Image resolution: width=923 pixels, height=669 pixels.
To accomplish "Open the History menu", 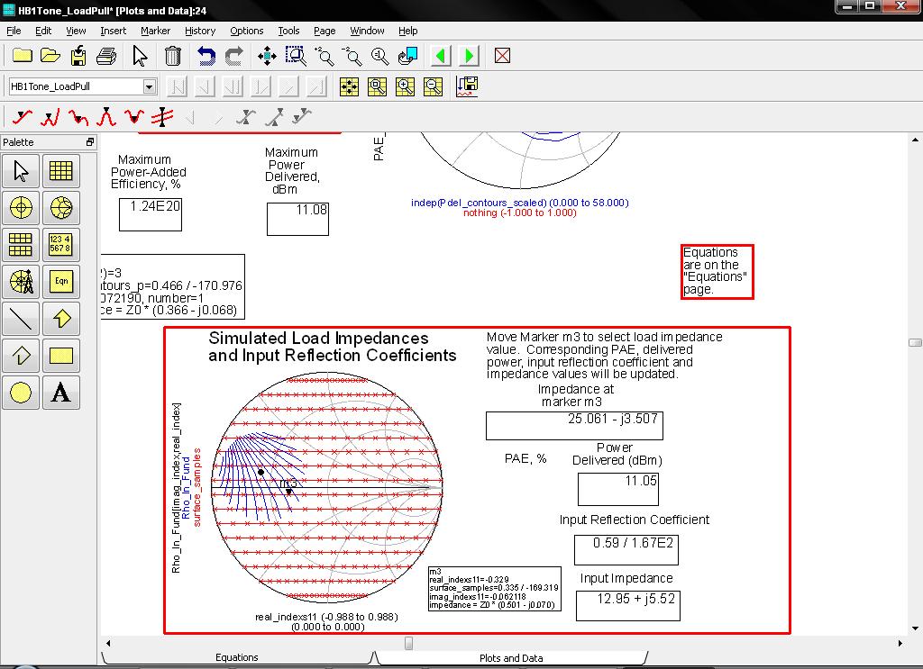I will pyautogui.click(x=200, y=31).
